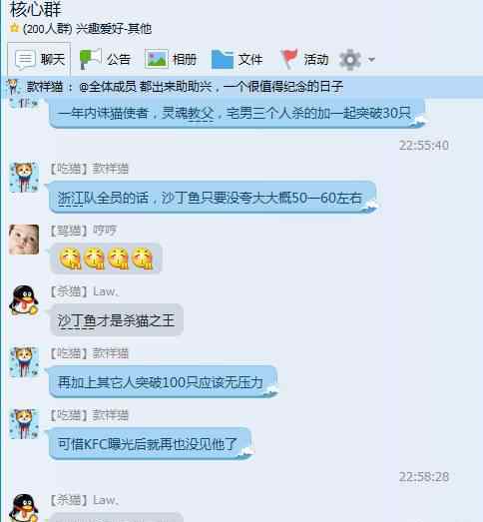Open the 相册 album picture icon

(156, 59)
